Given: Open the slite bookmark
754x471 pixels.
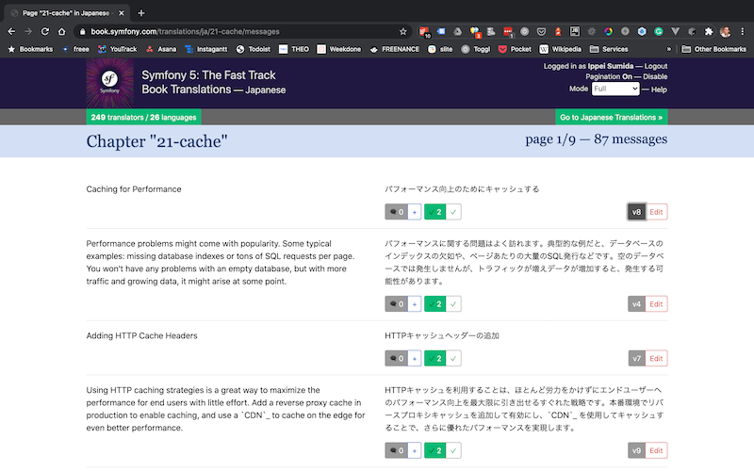Looking at the screenshot, I should pyautogui.click(x=440, y=49).
